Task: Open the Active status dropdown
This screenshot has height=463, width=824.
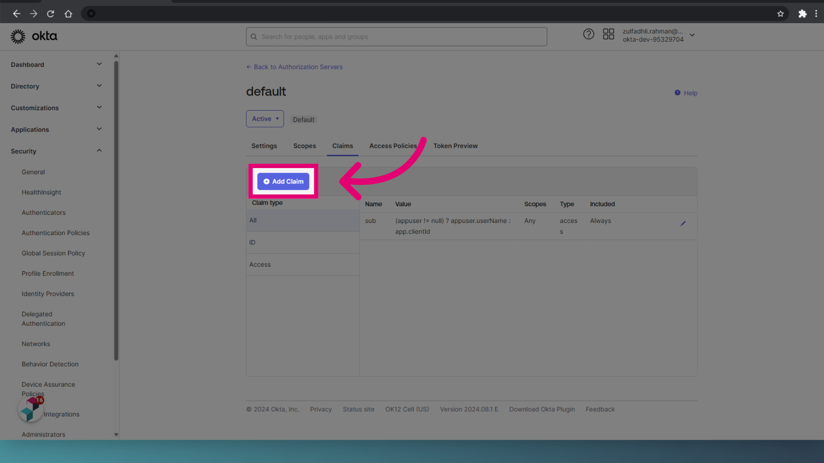Action: pos(265,119)
